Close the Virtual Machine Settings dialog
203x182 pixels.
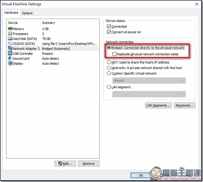point(197,4)
